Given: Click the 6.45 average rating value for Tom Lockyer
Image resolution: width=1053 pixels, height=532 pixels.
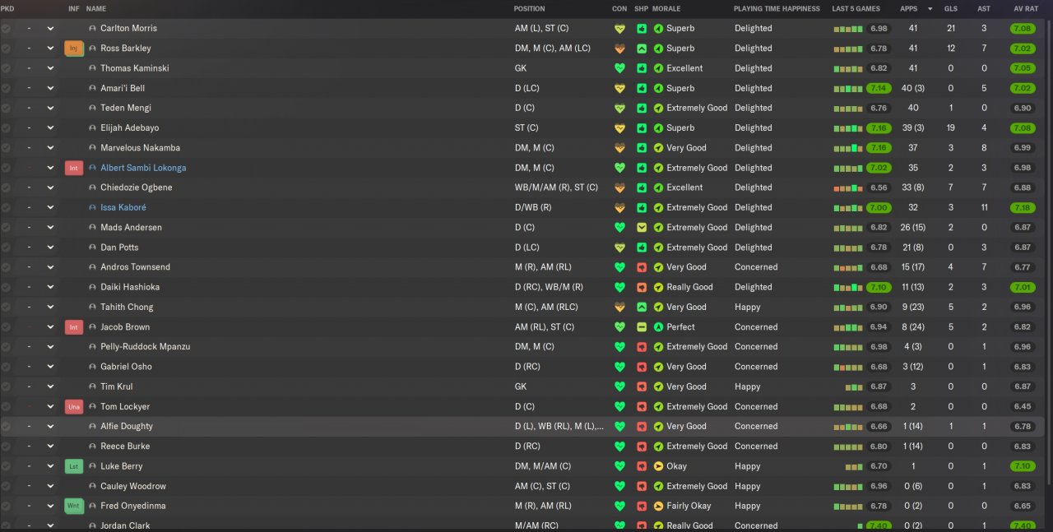Looking at the screenshot, I should click(x=1023, y=407).
